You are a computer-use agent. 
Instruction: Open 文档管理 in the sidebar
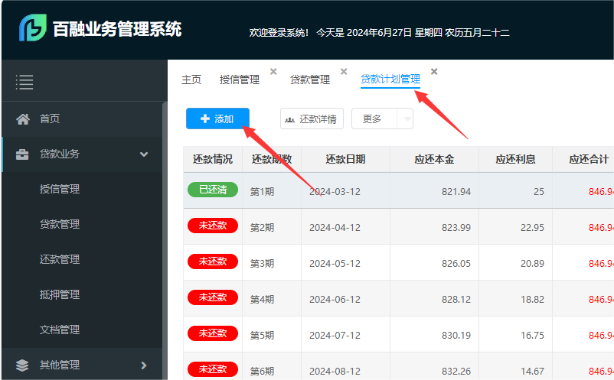click(60, 330)
